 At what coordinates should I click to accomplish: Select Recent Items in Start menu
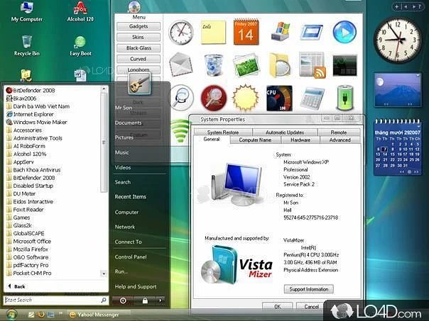tap(130, 196)
